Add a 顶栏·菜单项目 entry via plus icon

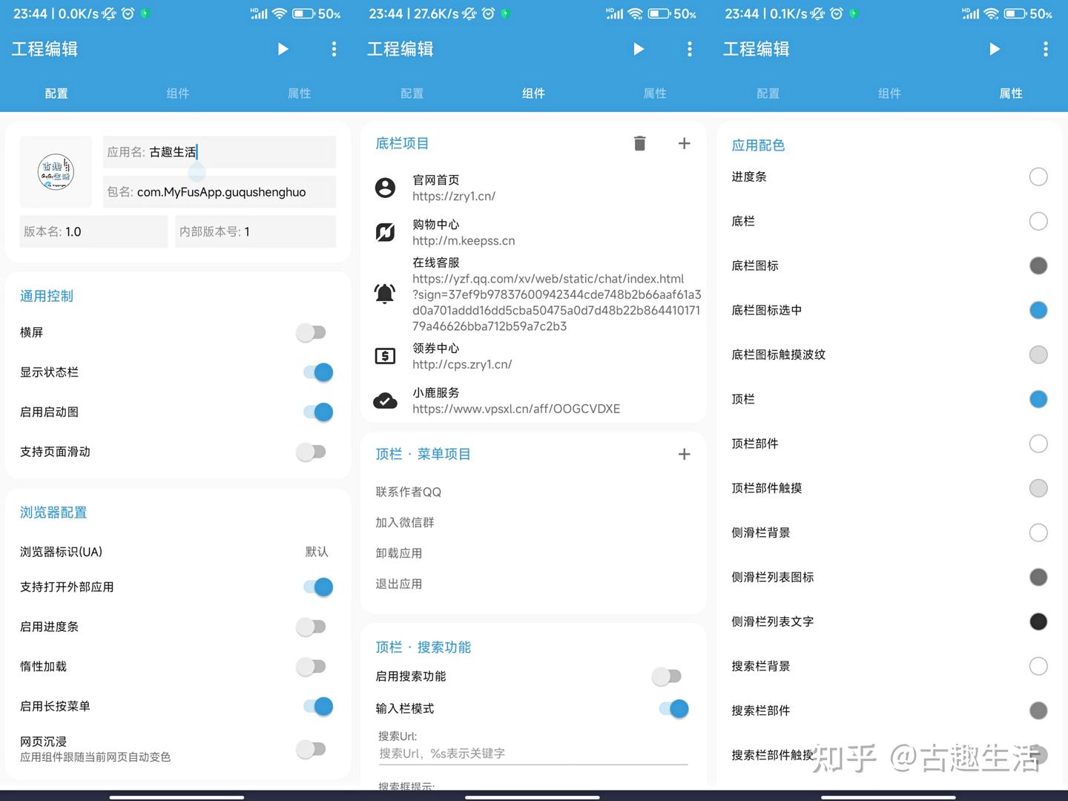point(684,453)
